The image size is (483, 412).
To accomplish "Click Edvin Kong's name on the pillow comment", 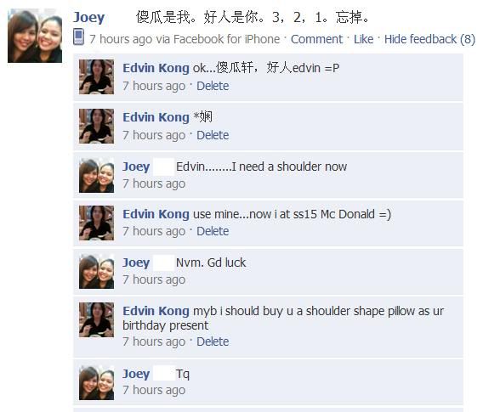I will 156,311.
